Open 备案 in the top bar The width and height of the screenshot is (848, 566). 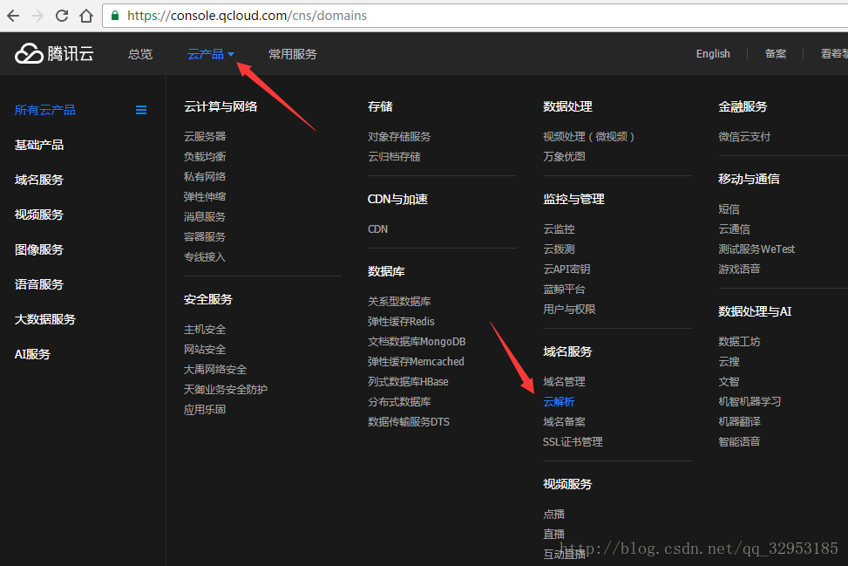click(x=776, y=53)
